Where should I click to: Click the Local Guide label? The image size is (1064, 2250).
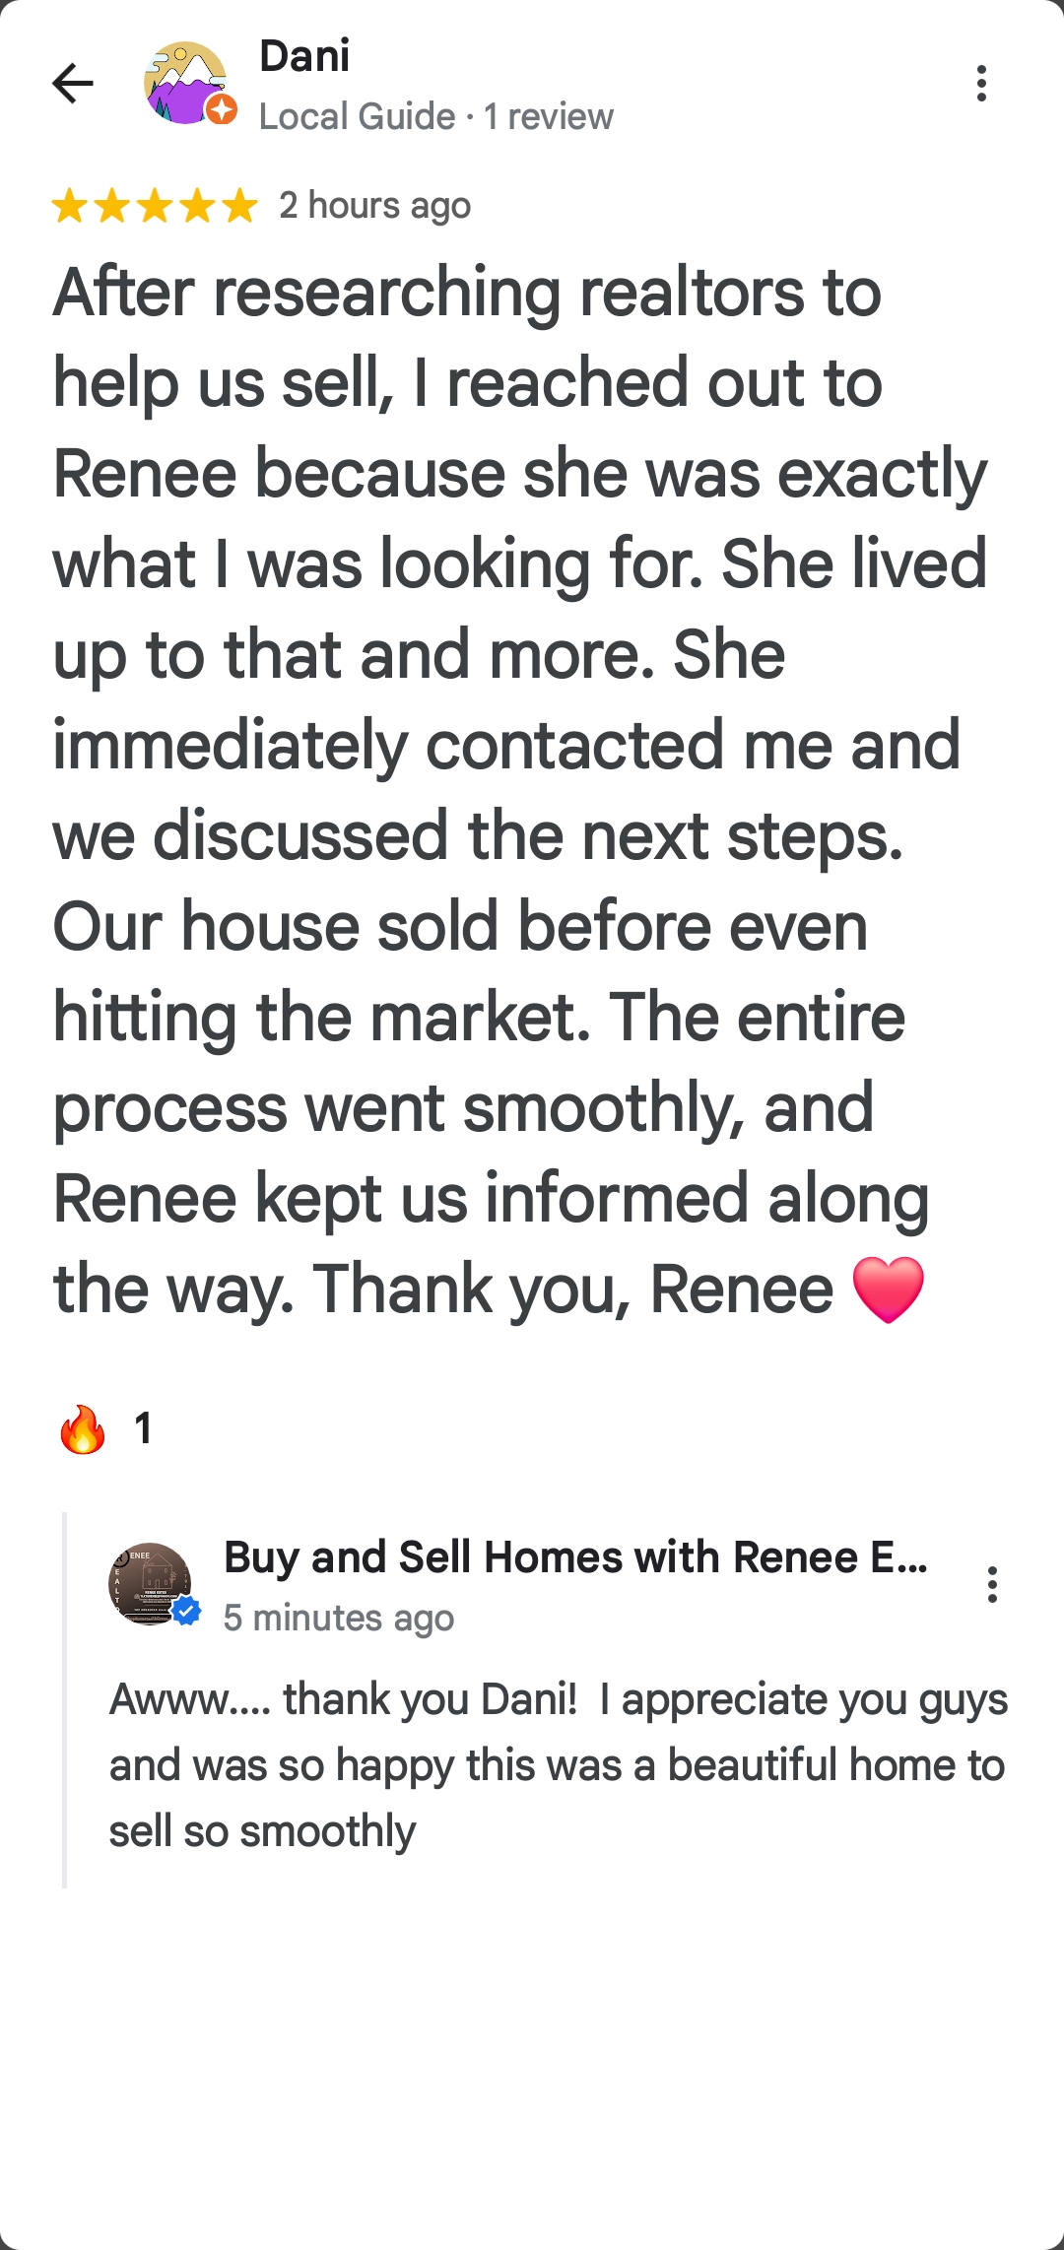[357, 116]
